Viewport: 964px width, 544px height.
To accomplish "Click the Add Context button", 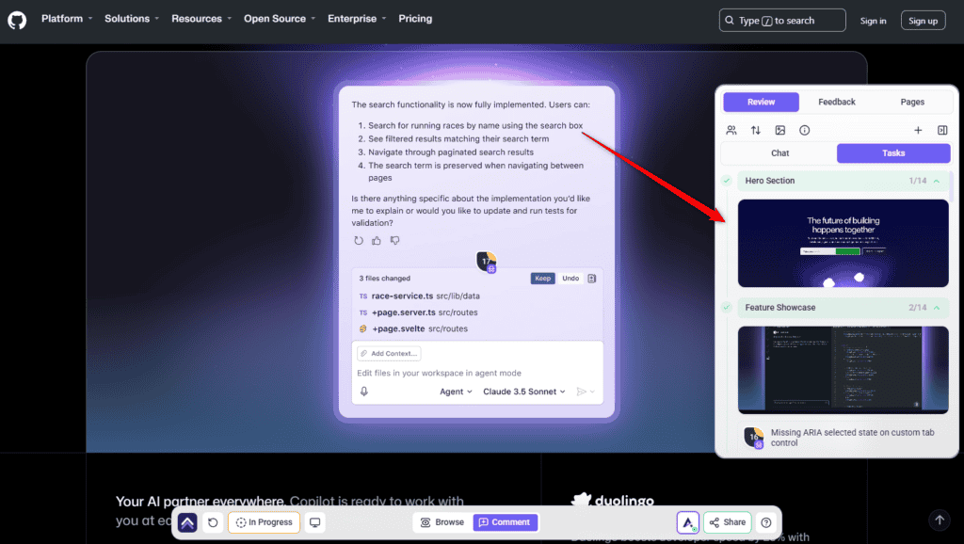I will coord(389,354).
